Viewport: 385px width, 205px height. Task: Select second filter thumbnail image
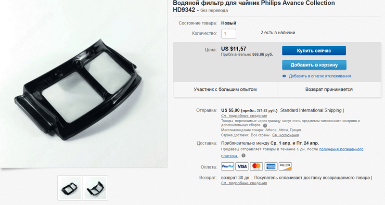click(x=95, y=188)
